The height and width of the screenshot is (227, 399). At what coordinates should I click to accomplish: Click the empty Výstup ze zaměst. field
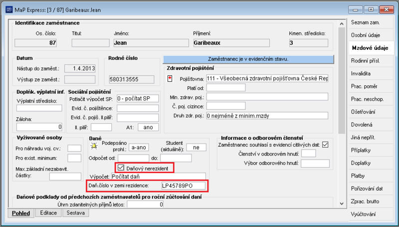click(x=80, y=79)
